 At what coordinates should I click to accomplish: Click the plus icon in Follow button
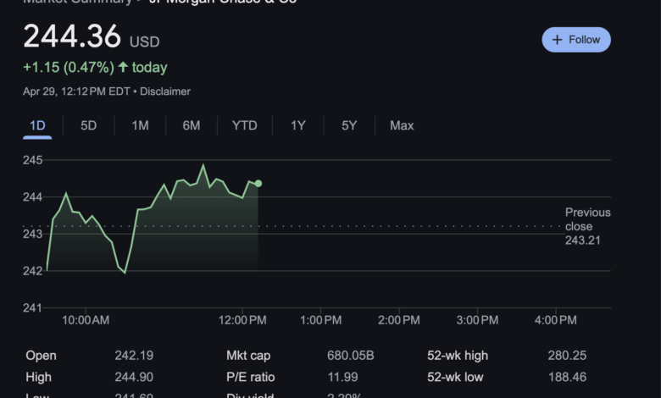[x=558, y=40]
